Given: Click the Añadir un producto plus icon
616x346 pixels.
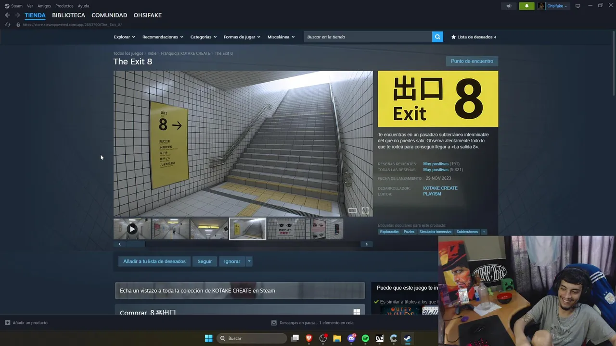Looking at the screenshot, I should pos(7,323).
